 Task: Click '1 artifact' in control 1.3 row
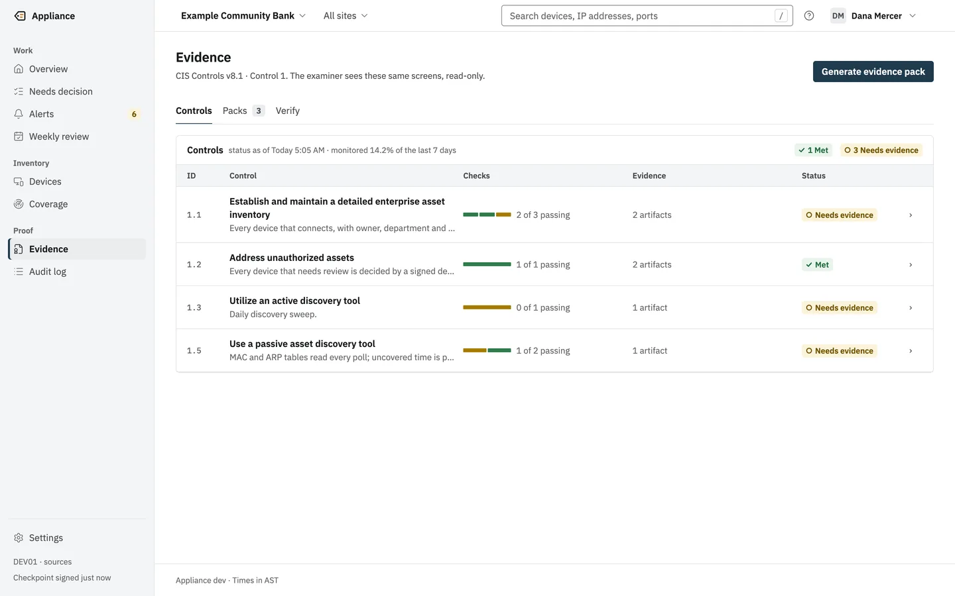point(650,308)
